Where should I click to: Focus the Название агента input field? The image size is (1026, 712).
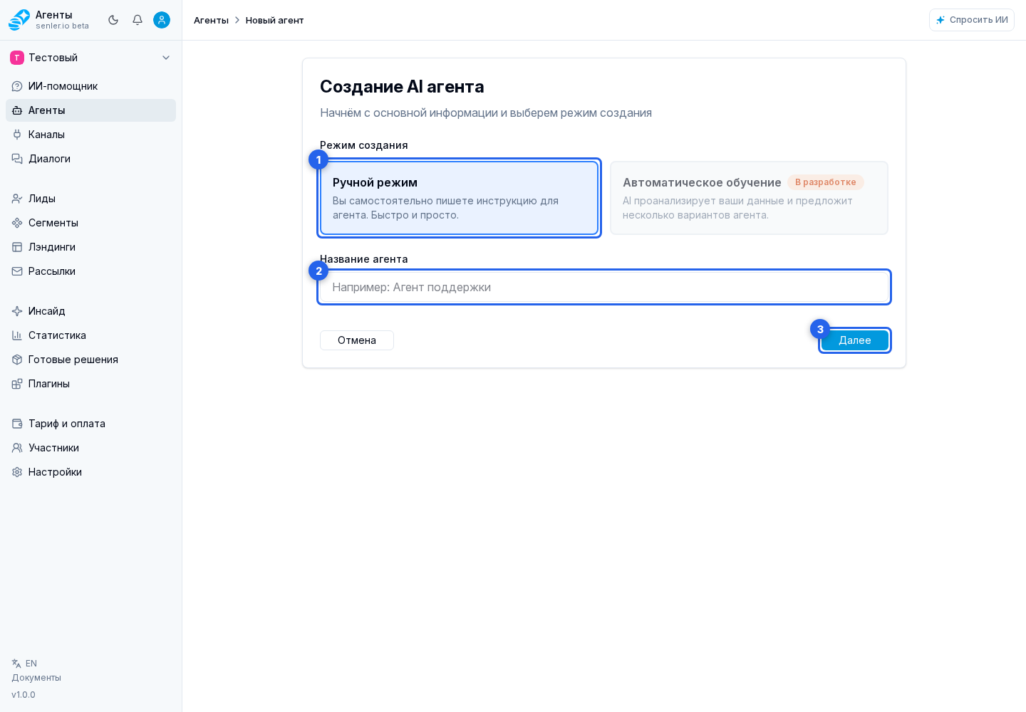click(x=604, y=287)
